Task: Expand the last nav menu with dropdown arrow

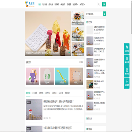Action: (x=82, y=4)
